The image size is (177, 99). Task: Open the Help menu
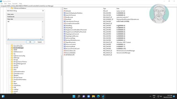click(x=20, y=4)
